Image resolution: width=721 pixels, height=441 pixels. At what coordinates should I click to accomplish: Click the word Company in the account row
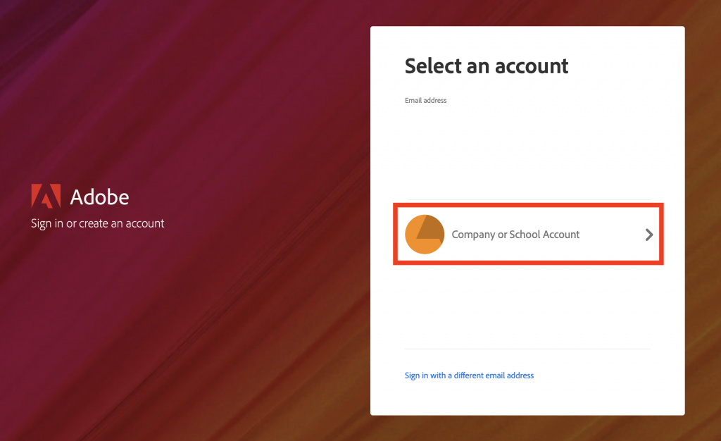(473, 235)
